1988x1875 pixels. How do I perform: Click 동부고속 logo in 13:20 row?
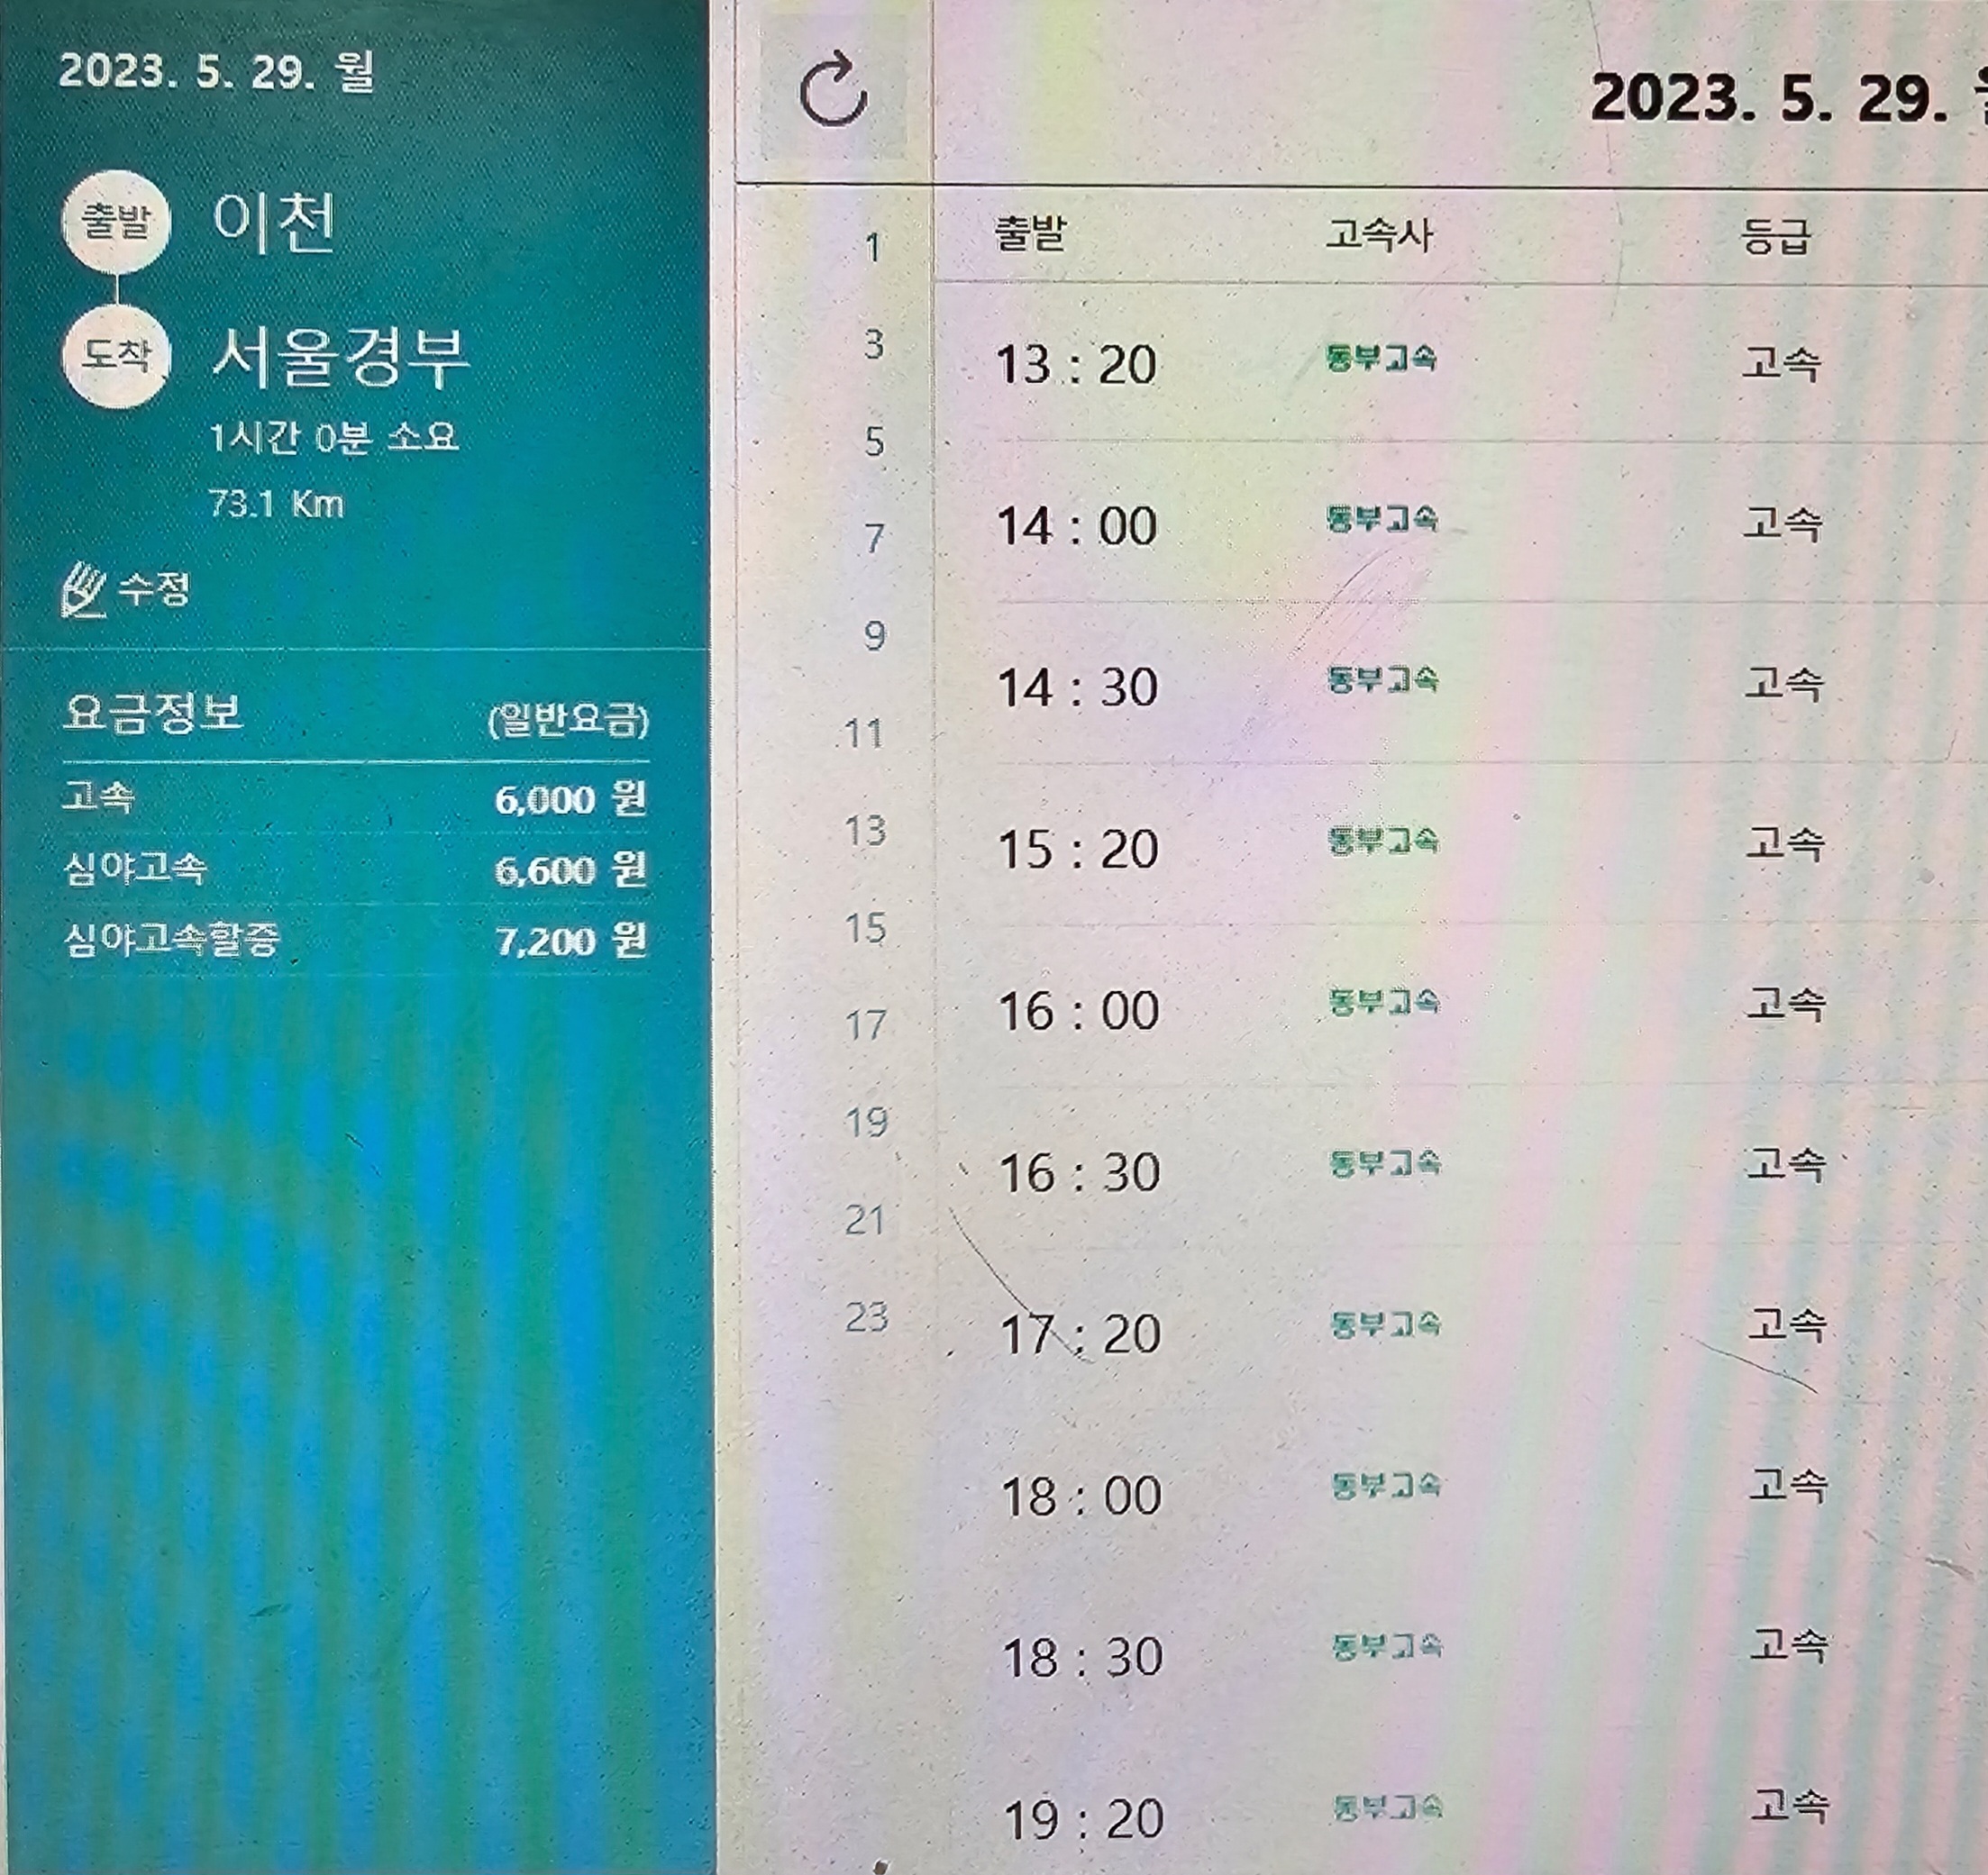click(1381, 358)
